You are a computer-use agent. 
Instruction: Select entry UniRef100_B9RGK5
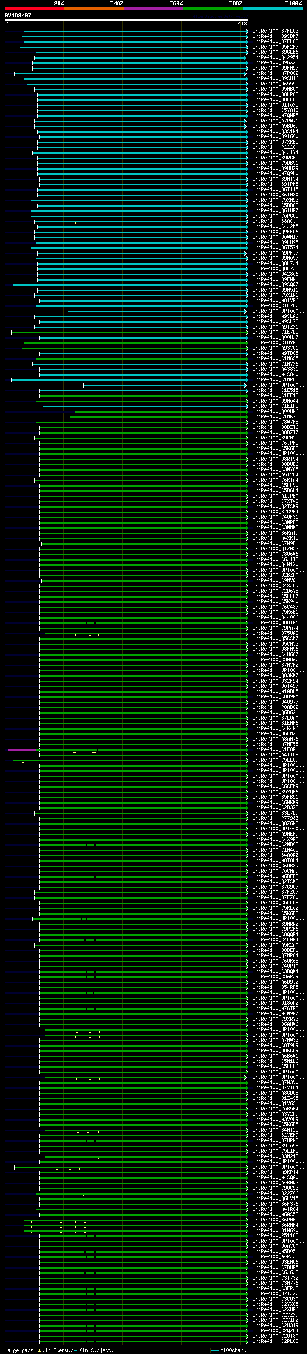275,158
